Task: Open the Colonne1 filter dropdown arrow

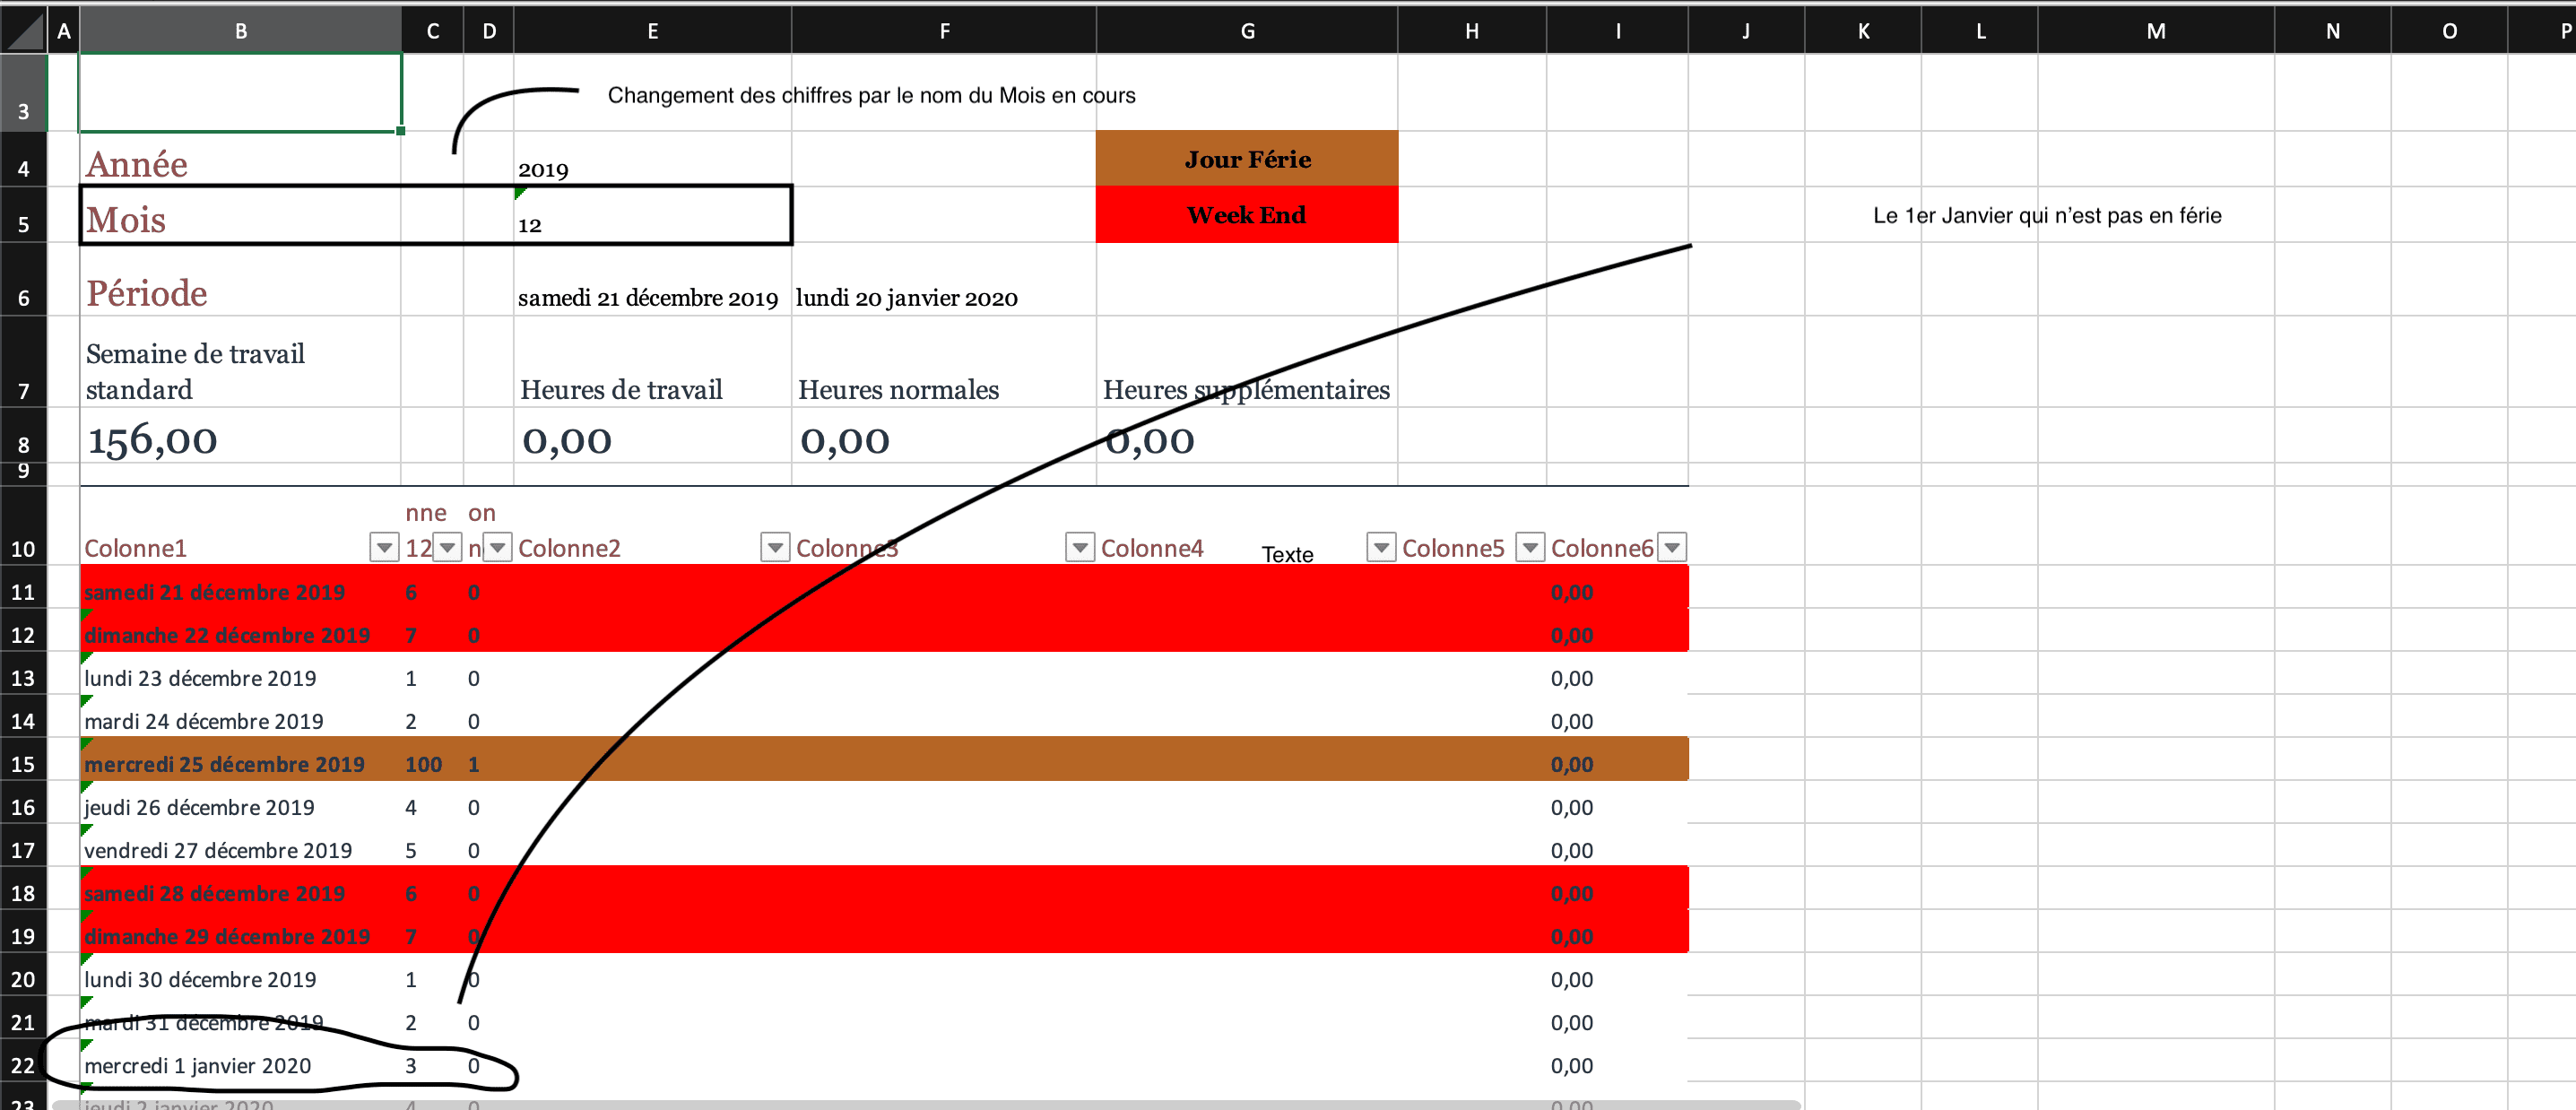Action: click(384, 547)
